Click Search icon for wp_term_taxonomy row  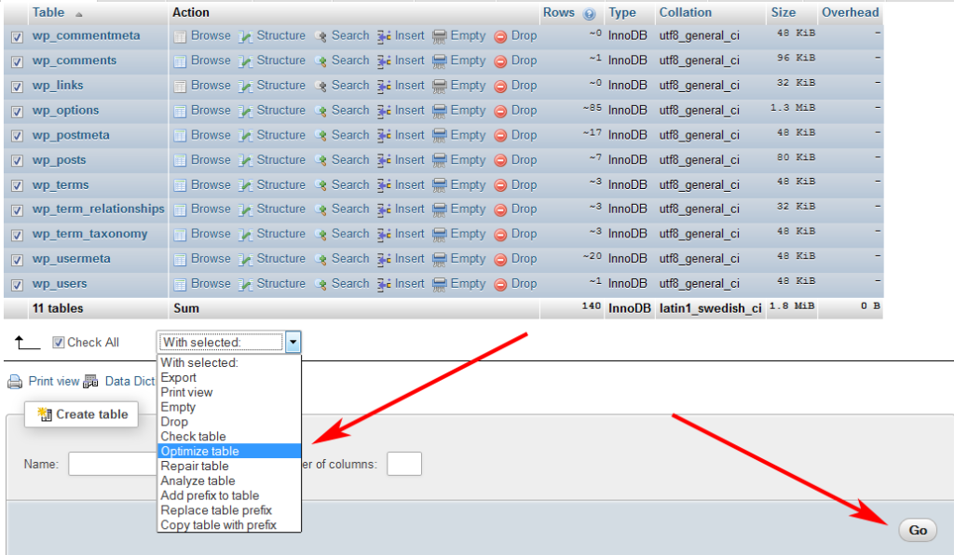[x=320, y=235]
